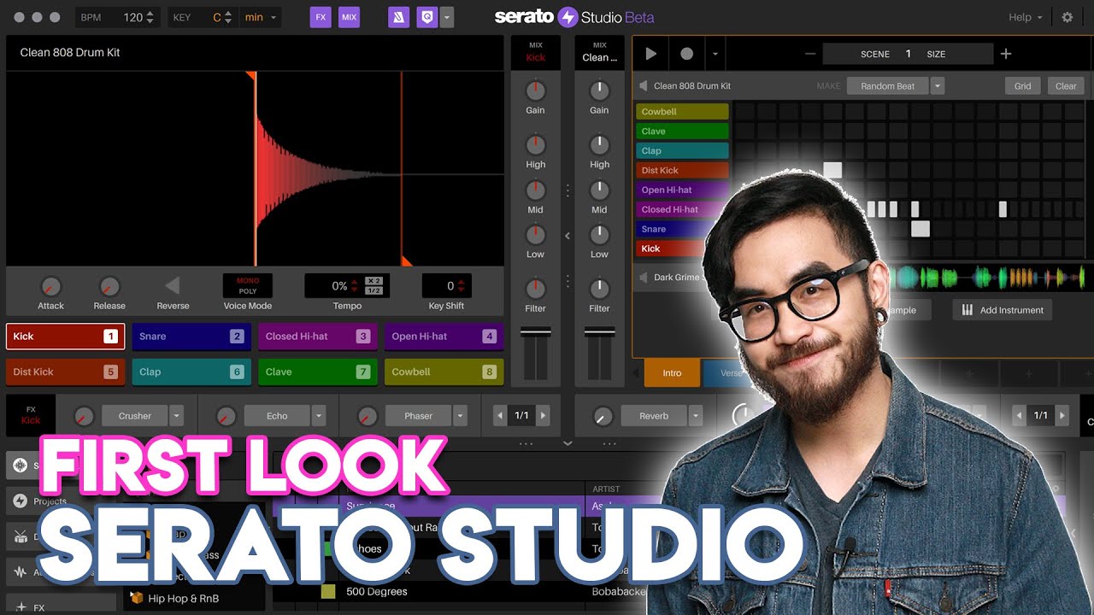This screenshot has height=615, width=1094.
Task: Open the Help menu
Action: 1025,17
